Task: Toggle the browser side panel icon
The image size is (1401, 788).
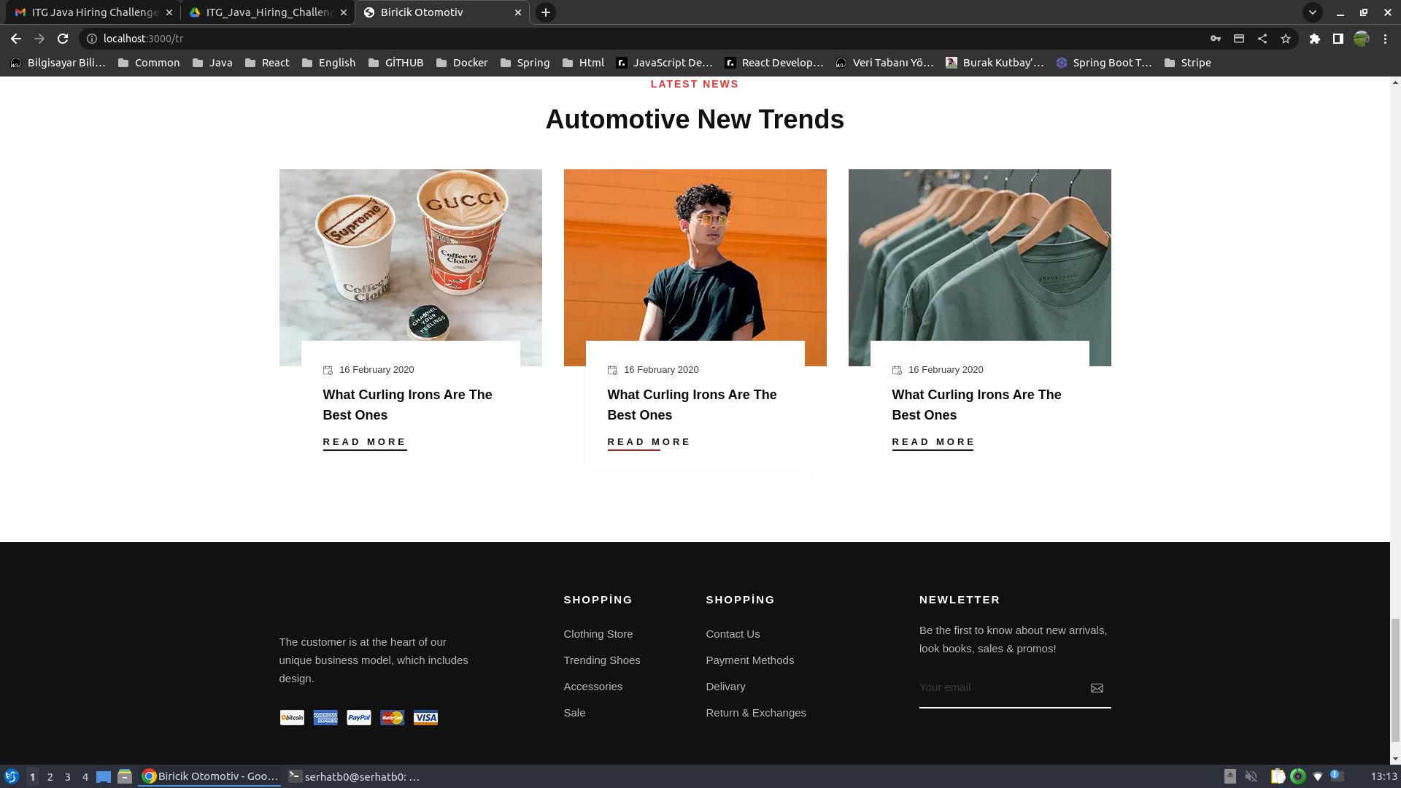Action: click(1338, 39)
